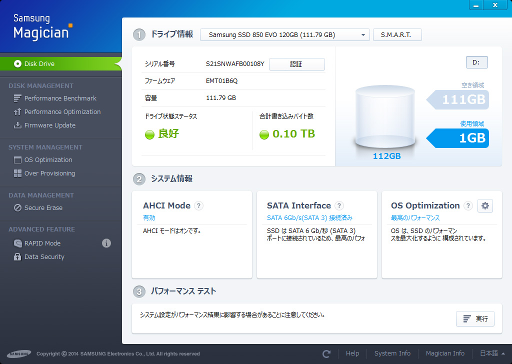Open Secure Erase
Image resolution: width=512 pixels, height=364 pixels.
pos(43,208)
